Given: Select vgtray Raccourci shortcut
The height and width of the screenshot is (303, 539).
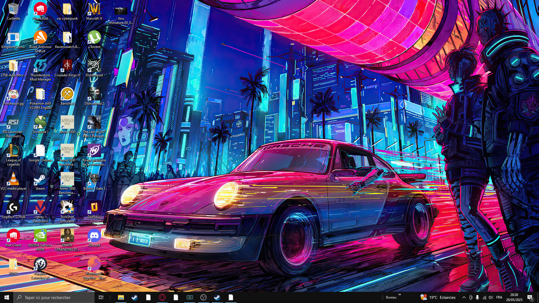Looking at the screenshot, I should (40, 212).
